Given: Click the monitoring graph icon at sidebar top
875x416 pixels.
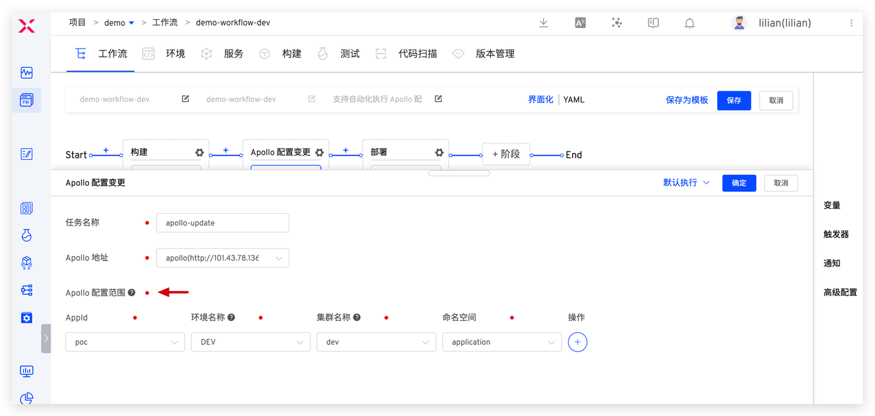Looking at the screenshot, I should (x=26, y=72).
